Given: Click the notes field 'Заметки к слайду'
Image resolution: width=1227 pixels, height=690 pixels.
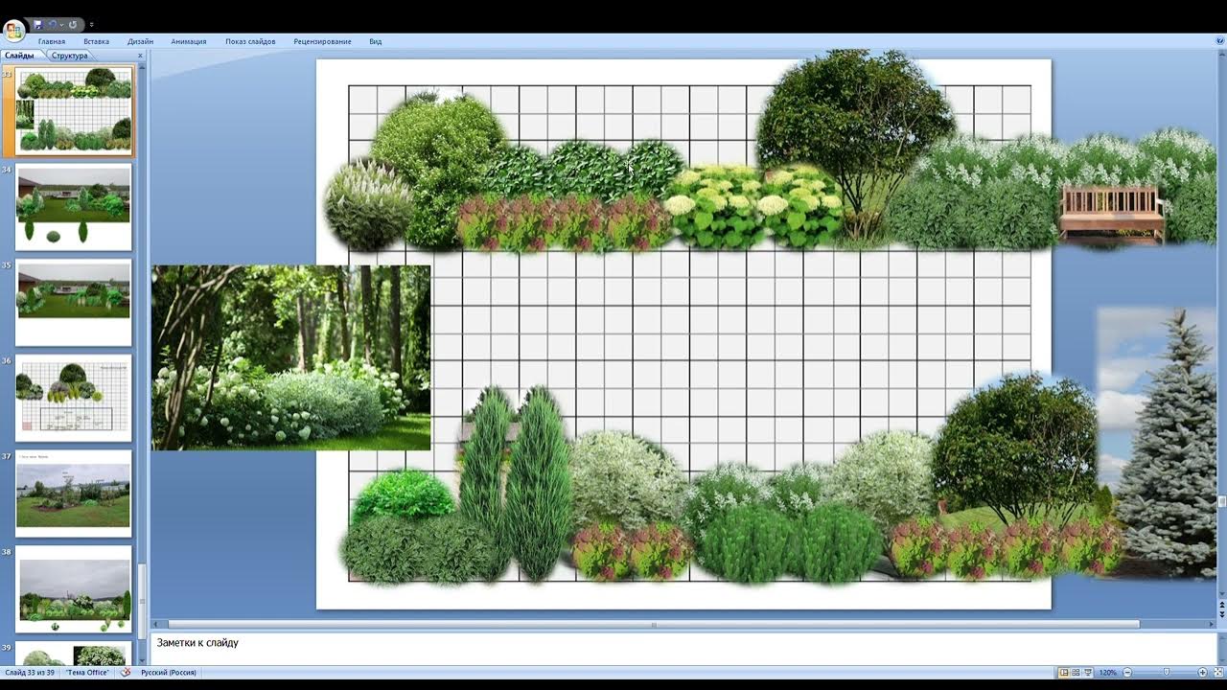Looking at the screenshot, I should click(683, 648).
